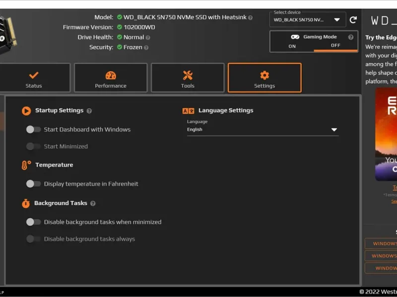Click the Language Settings heading

[x=226, y=110]
